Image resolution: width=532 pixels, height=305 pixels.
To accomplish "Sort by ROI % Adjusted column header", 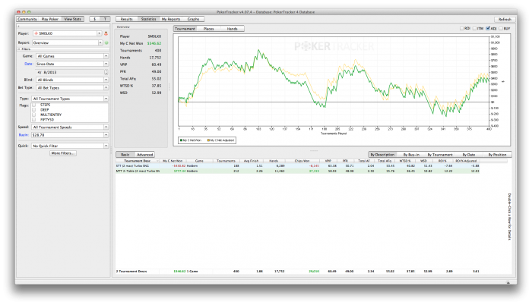I will pos(466,161).
